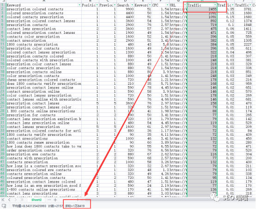Select cell 'prescription eye contacts'

(44, 154)
